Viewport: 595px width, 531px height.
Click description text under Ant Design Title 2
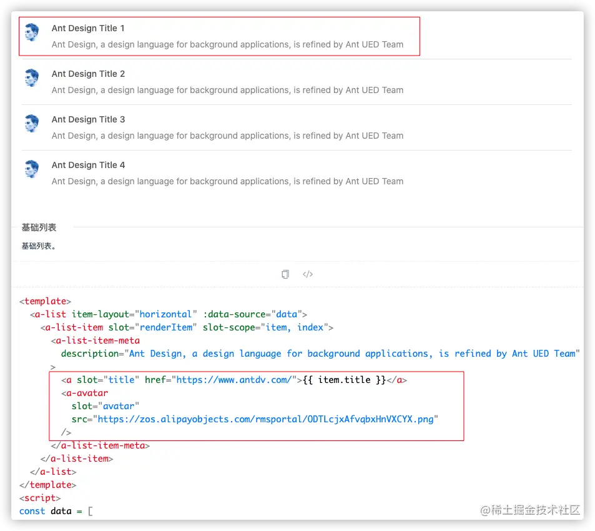pyautogui.click(x=227, y=90)
